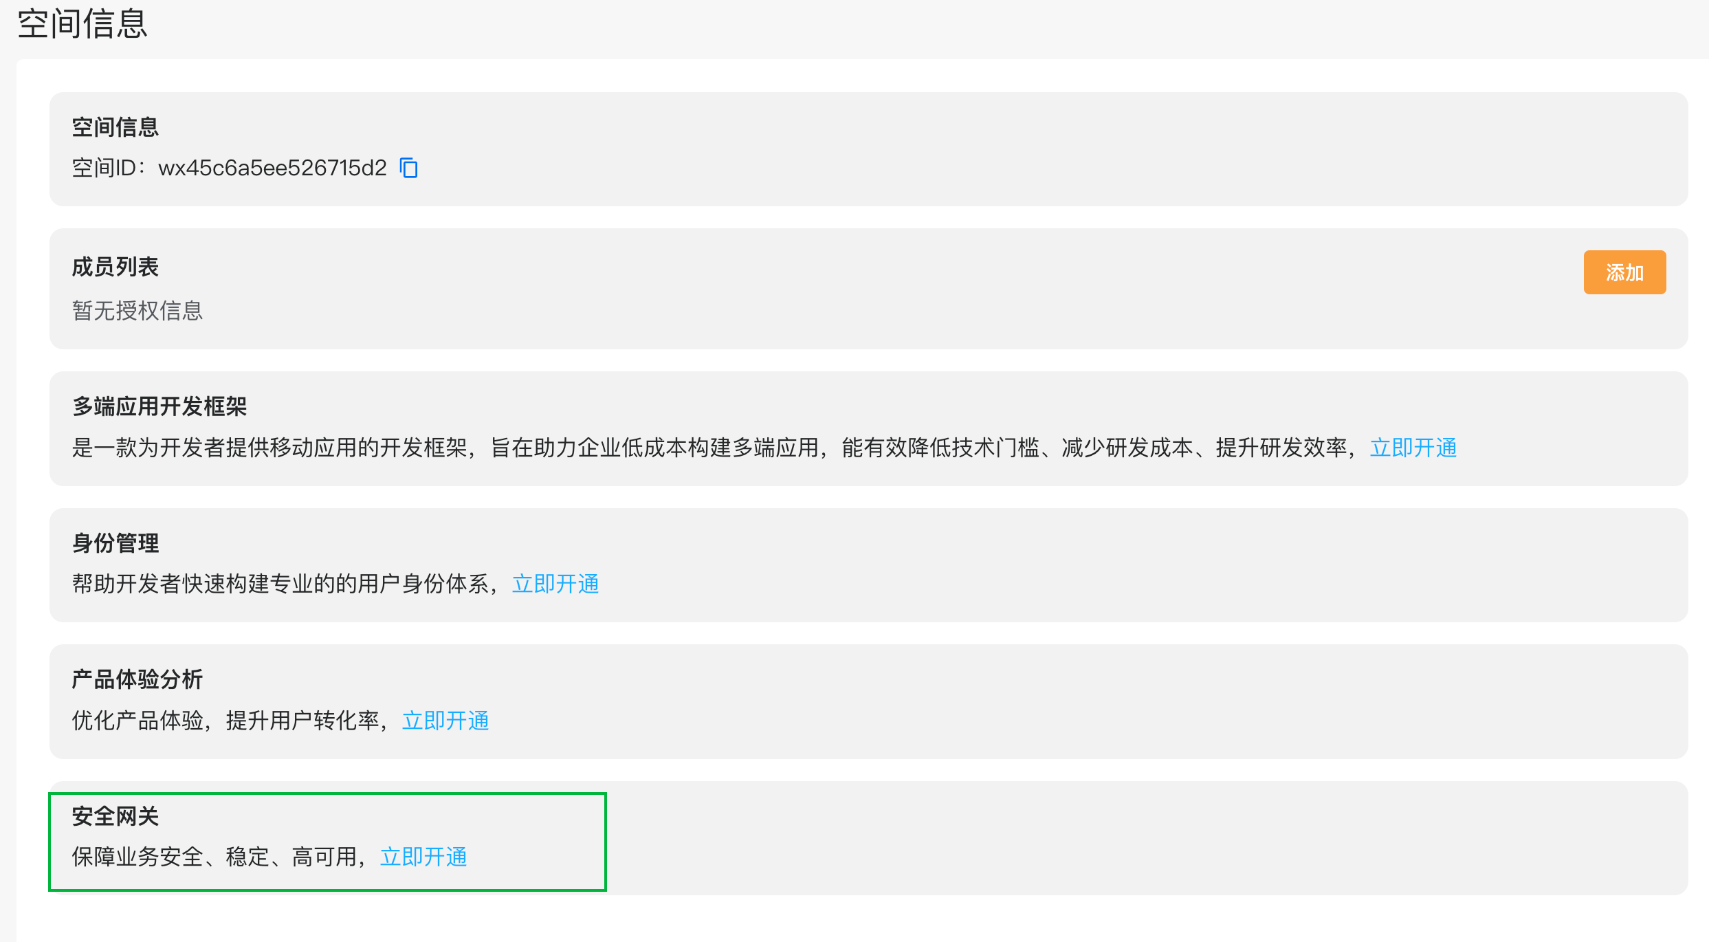The height and width of the screenshot is (942, 1709).
Task: Select the space ID text wx45c6a5ee526715d2
Action: click(x=272, y=168)
